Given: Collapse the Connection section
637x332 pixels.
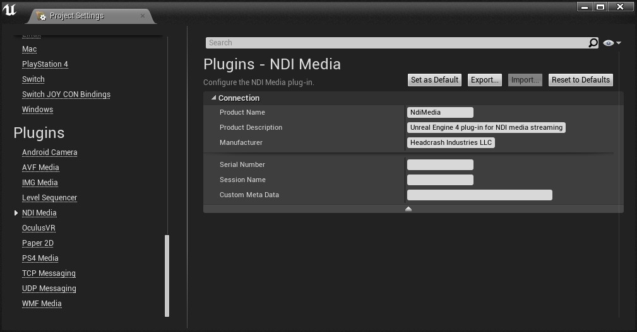Looking at the screenshot, I should (213, 98).
